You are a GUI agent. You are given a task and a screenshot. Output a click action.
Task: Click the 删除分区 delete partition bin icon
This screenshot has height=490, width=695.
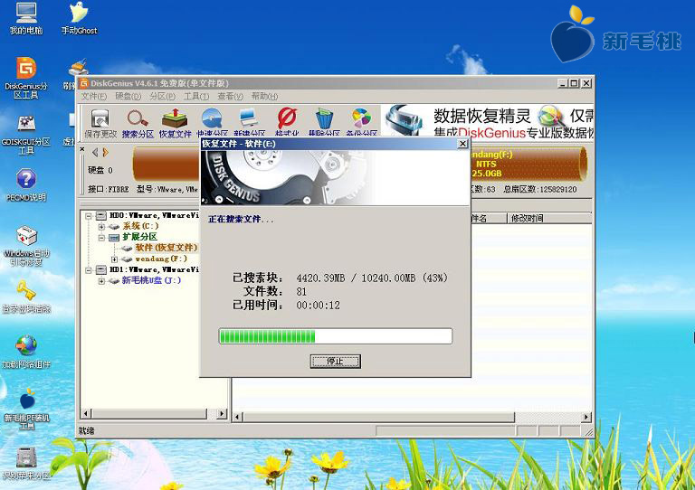click(324, 122)
